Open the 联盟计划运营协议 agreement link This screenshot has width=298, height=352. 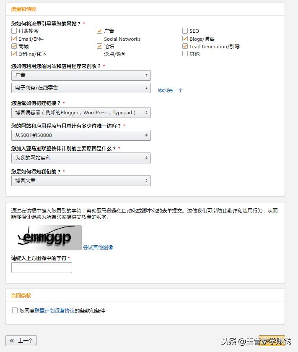tap(54, 311)
